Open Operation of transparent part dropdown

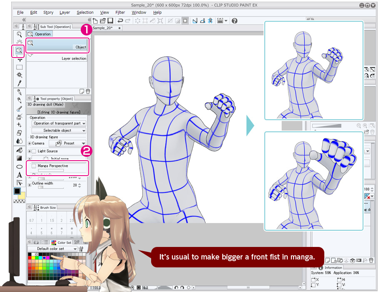[59, 123]
